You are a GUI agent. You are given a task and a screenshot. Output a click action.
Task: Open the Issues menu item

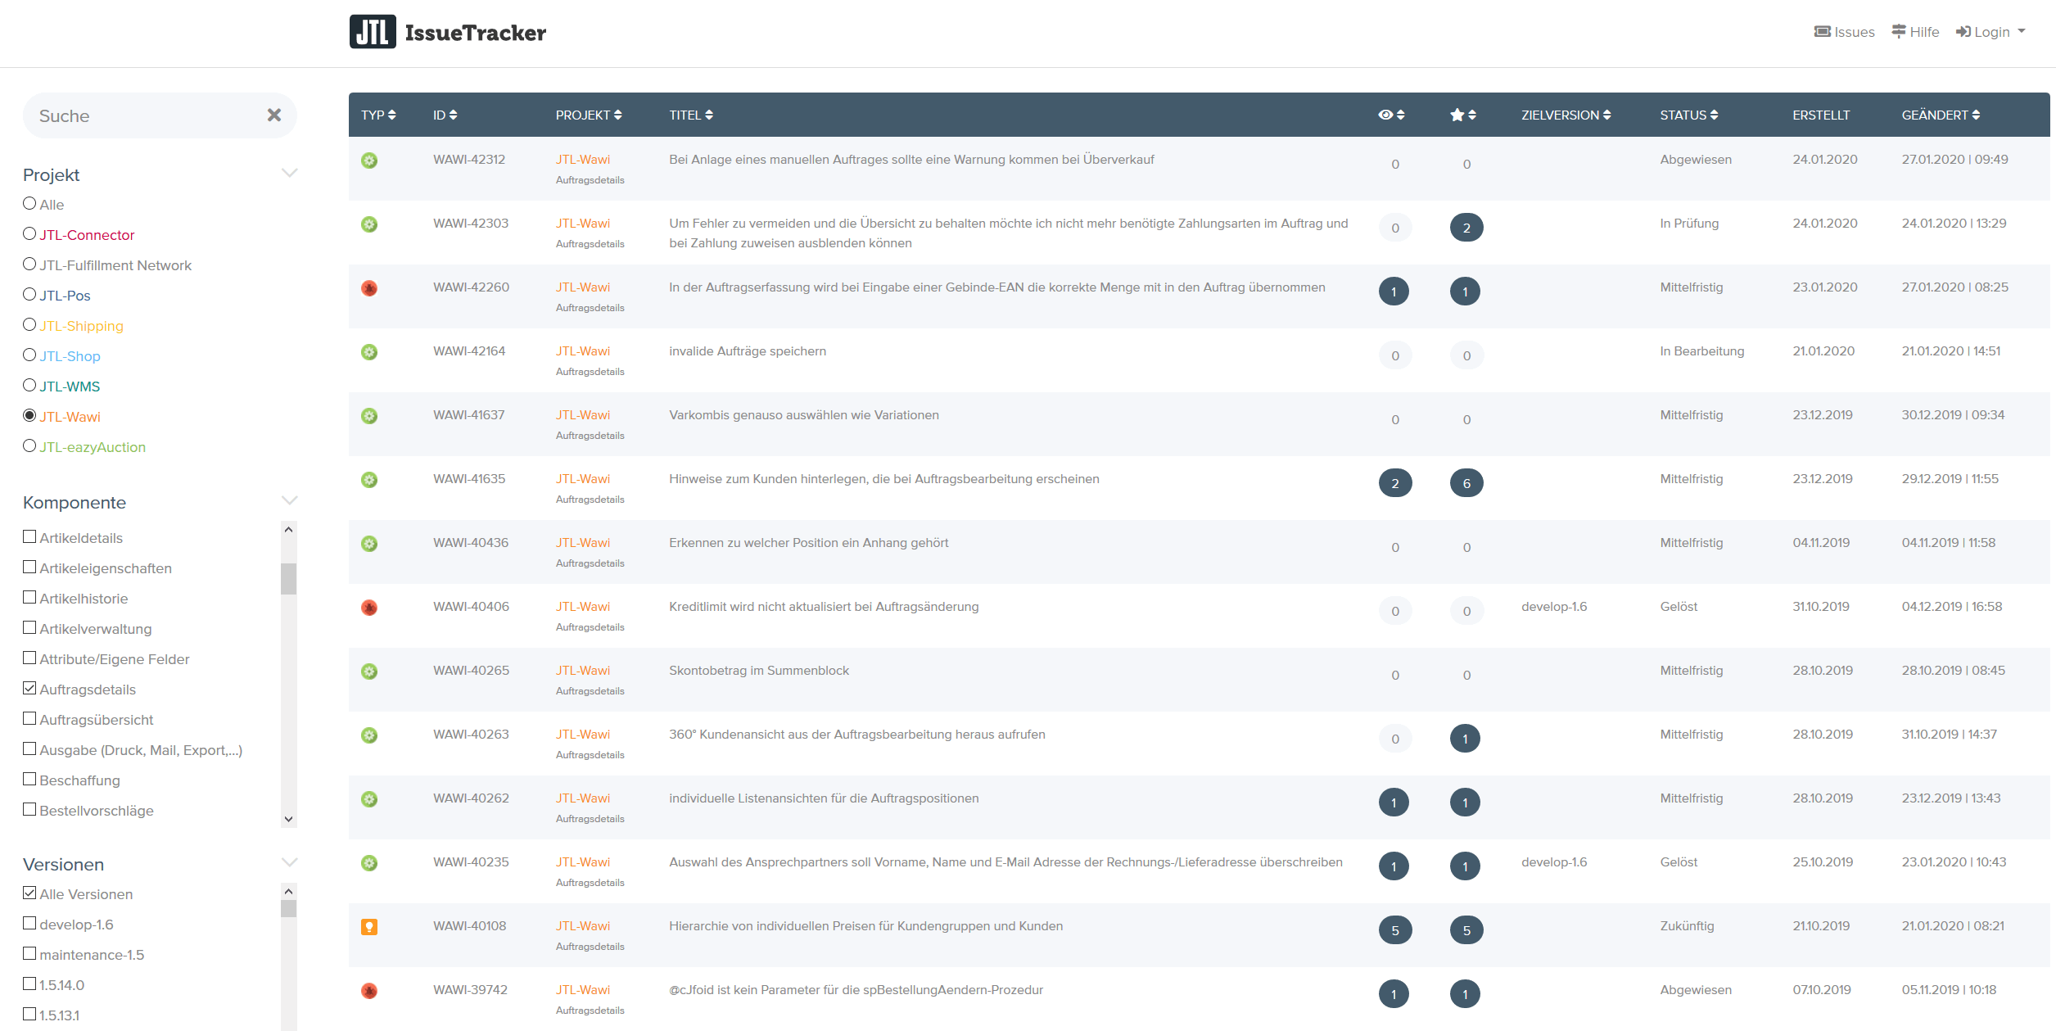click(1844, 32)
